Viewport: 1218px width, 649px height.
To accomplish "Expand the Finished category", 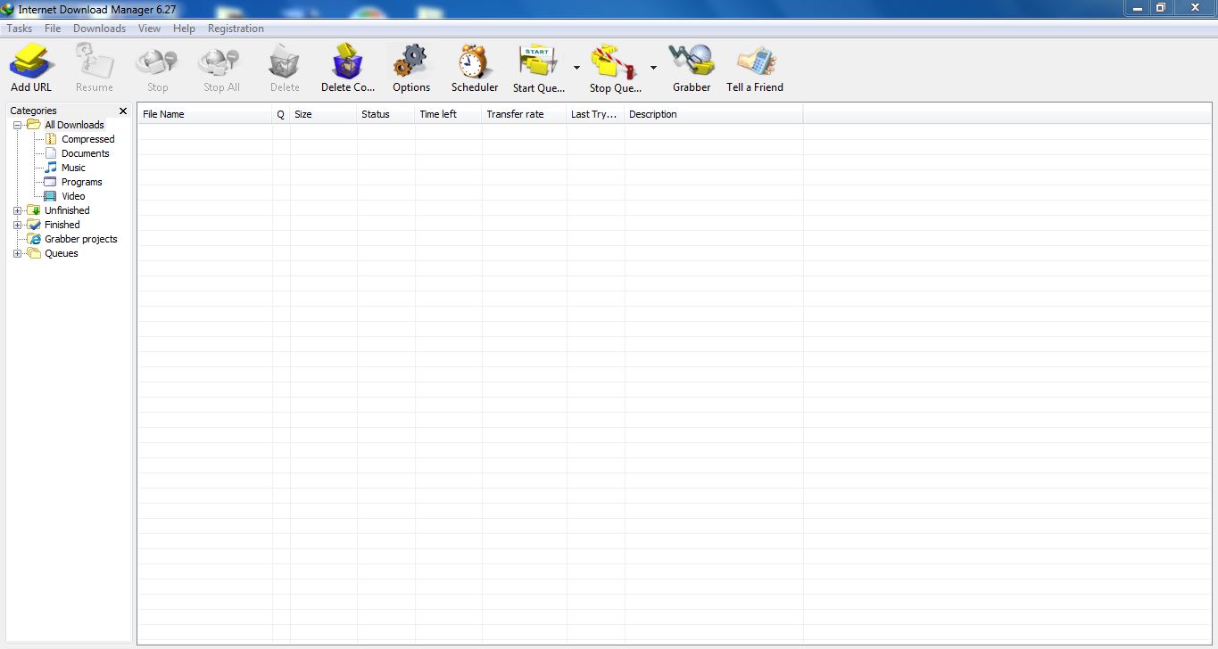I will point(18,225).
